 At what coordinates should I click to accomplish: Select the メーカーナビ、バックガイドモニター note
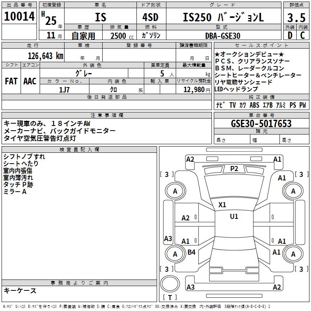tap(59, 131)
